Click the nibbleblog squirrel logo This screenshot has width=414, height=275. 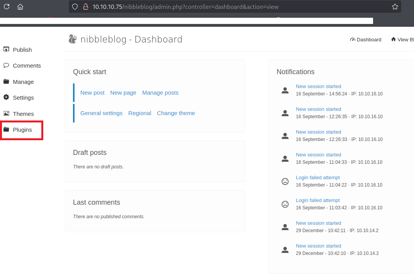coord(73,39)
